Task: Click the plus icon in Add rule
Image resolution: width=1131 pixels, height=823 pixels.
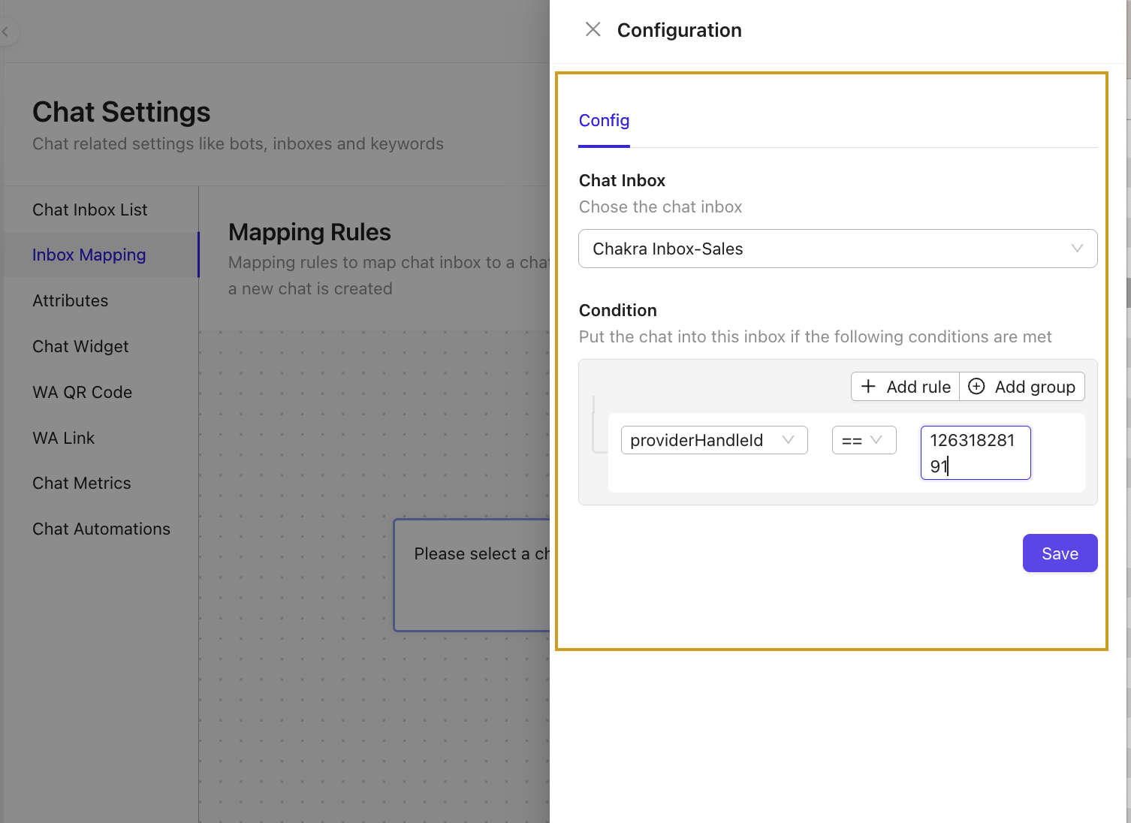Action: point(868,387)
